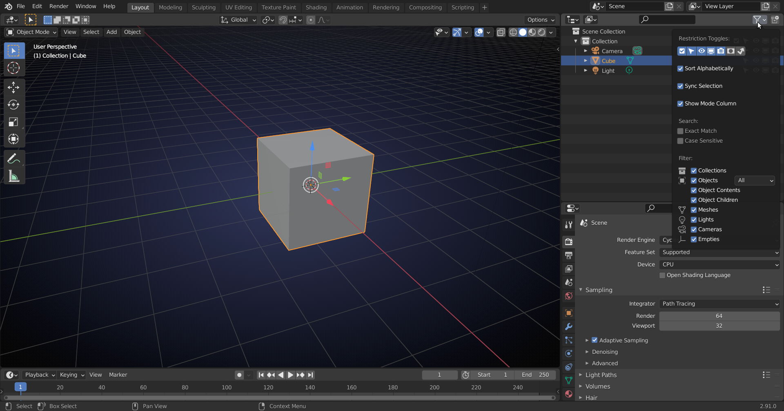Image resolution: width=784 pixels, height=411 pixels.
Task: Open the Particles properties tab
Action: [568, 340]
